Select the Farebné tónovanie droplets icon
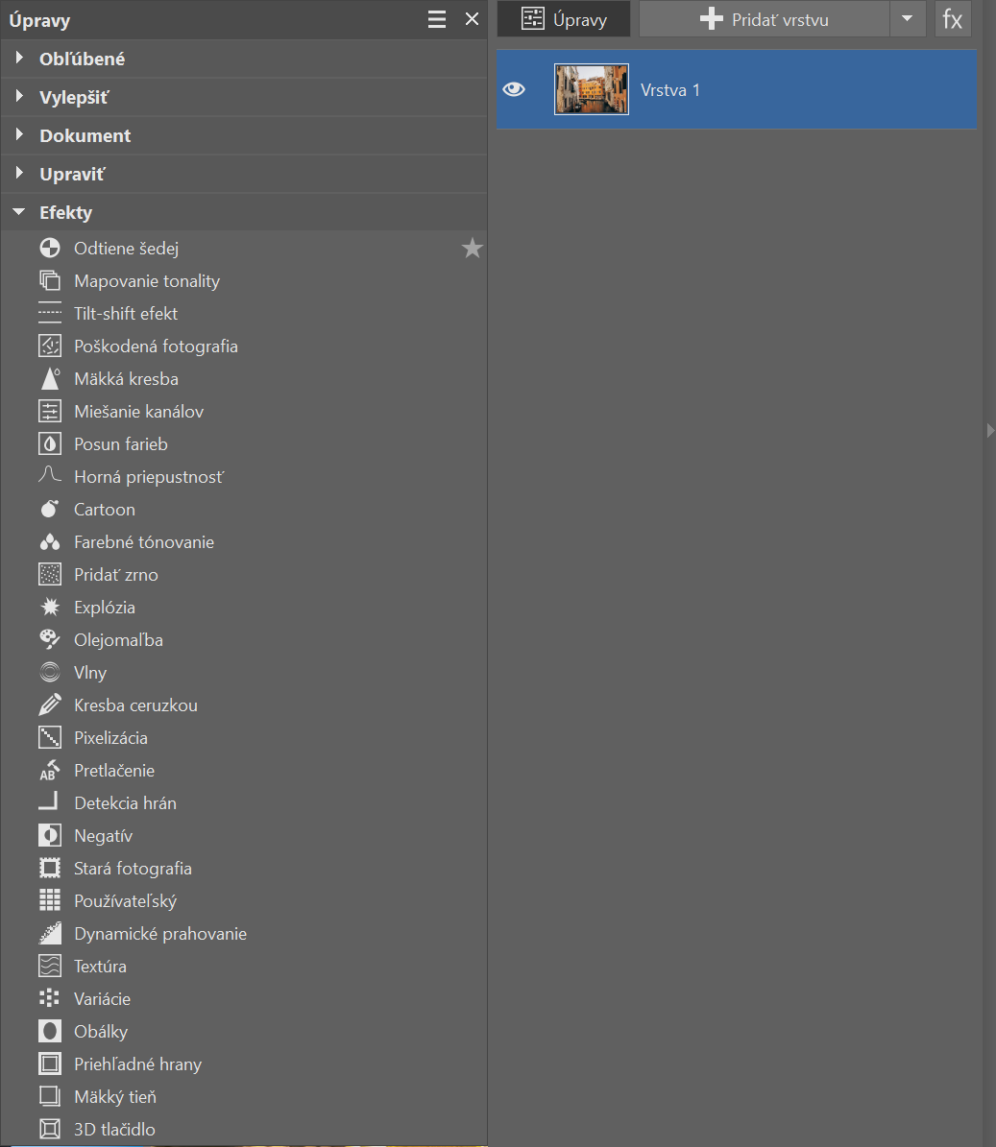The width and height of the screenshot is (996, 1147). tap(50, 542)
